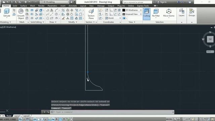
Task: Click the Erase tool in Modify
Action: 63,18
